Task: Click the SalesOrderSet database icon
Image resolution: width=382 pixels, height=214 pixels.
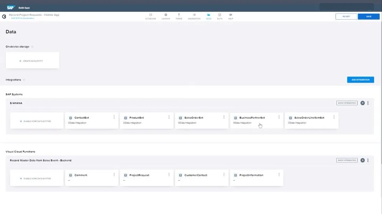Action: tap(180, 118)
